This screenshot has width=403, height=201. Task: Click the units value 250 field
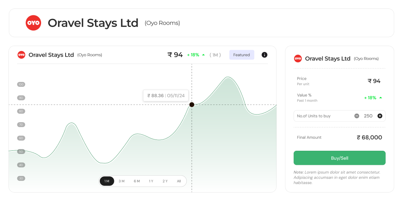click(x=368, y=116)
